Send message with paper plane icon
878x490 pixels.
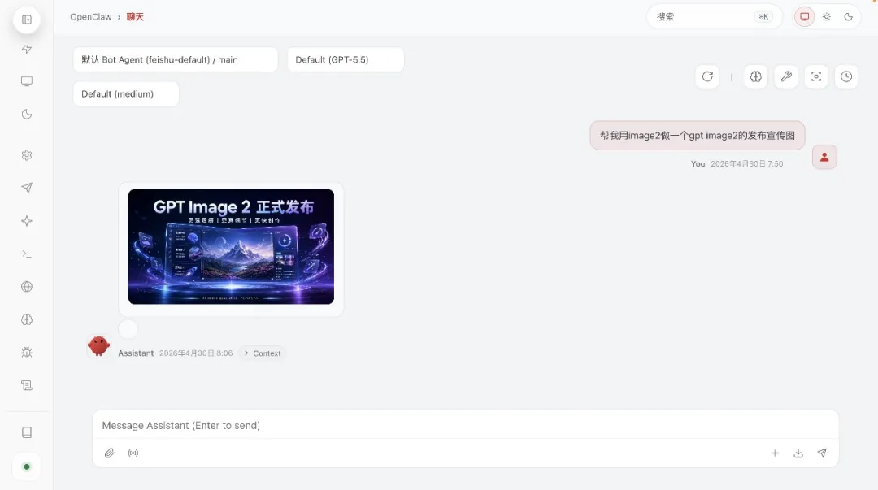821,453
